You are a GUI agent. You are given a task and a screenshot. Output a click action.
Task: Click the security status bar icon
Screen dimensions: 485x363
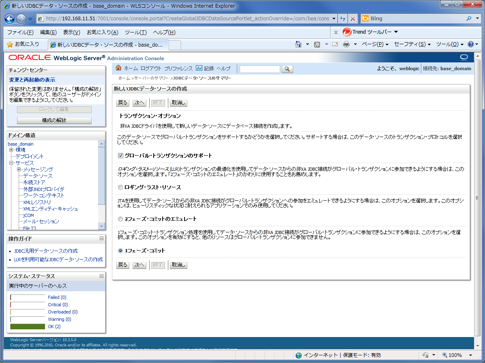tap(426, 355)
